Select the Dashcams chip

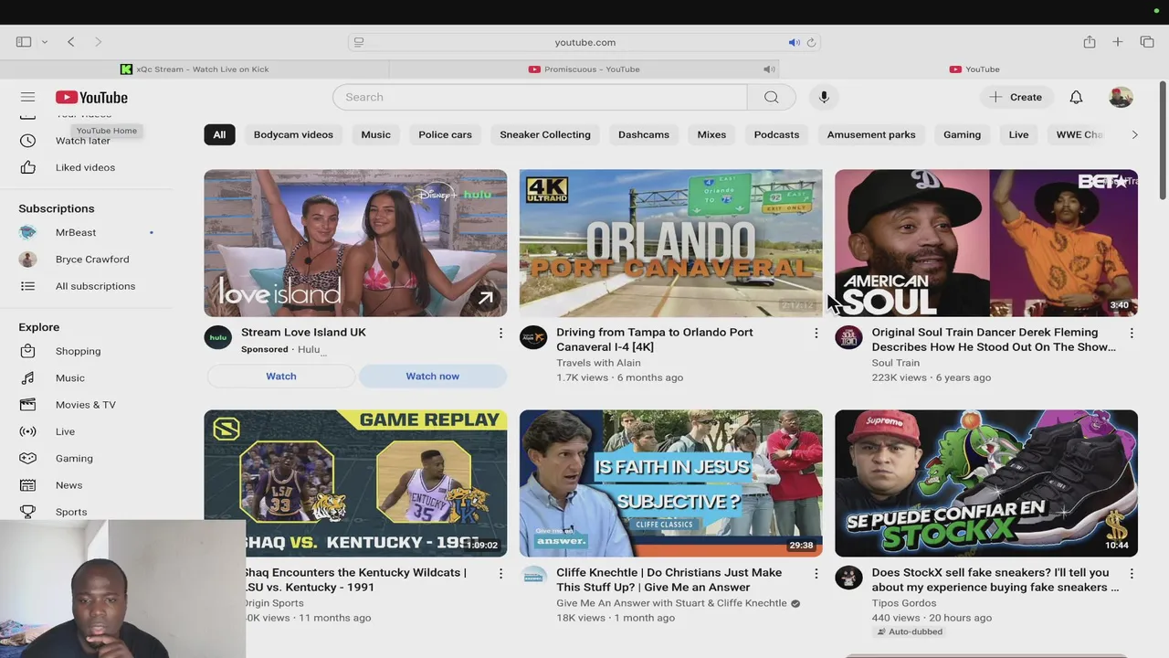(644, 134)
